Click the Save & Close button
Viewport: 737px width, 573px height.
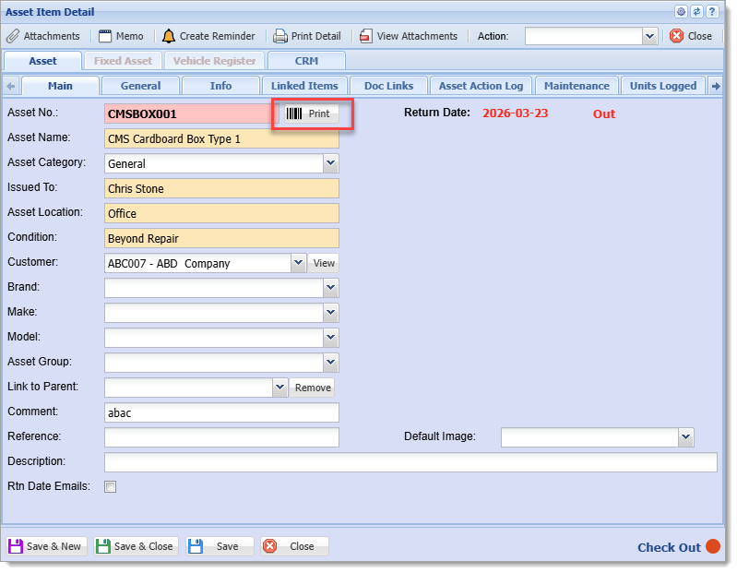136,546
